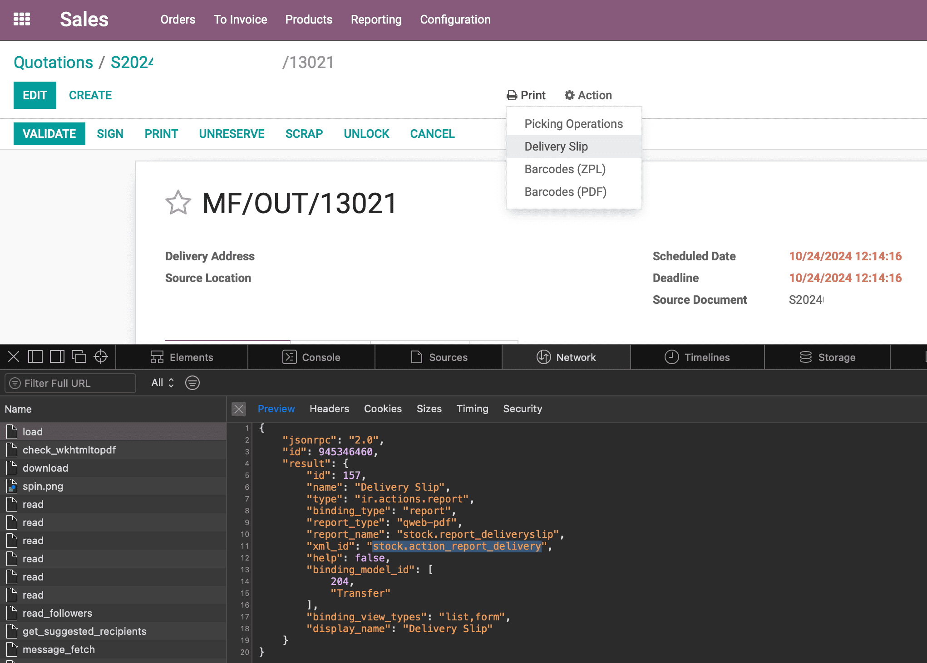Click the document icon beside load
Image resolution: width=927 pixels, height=663 pixels.
12,432
